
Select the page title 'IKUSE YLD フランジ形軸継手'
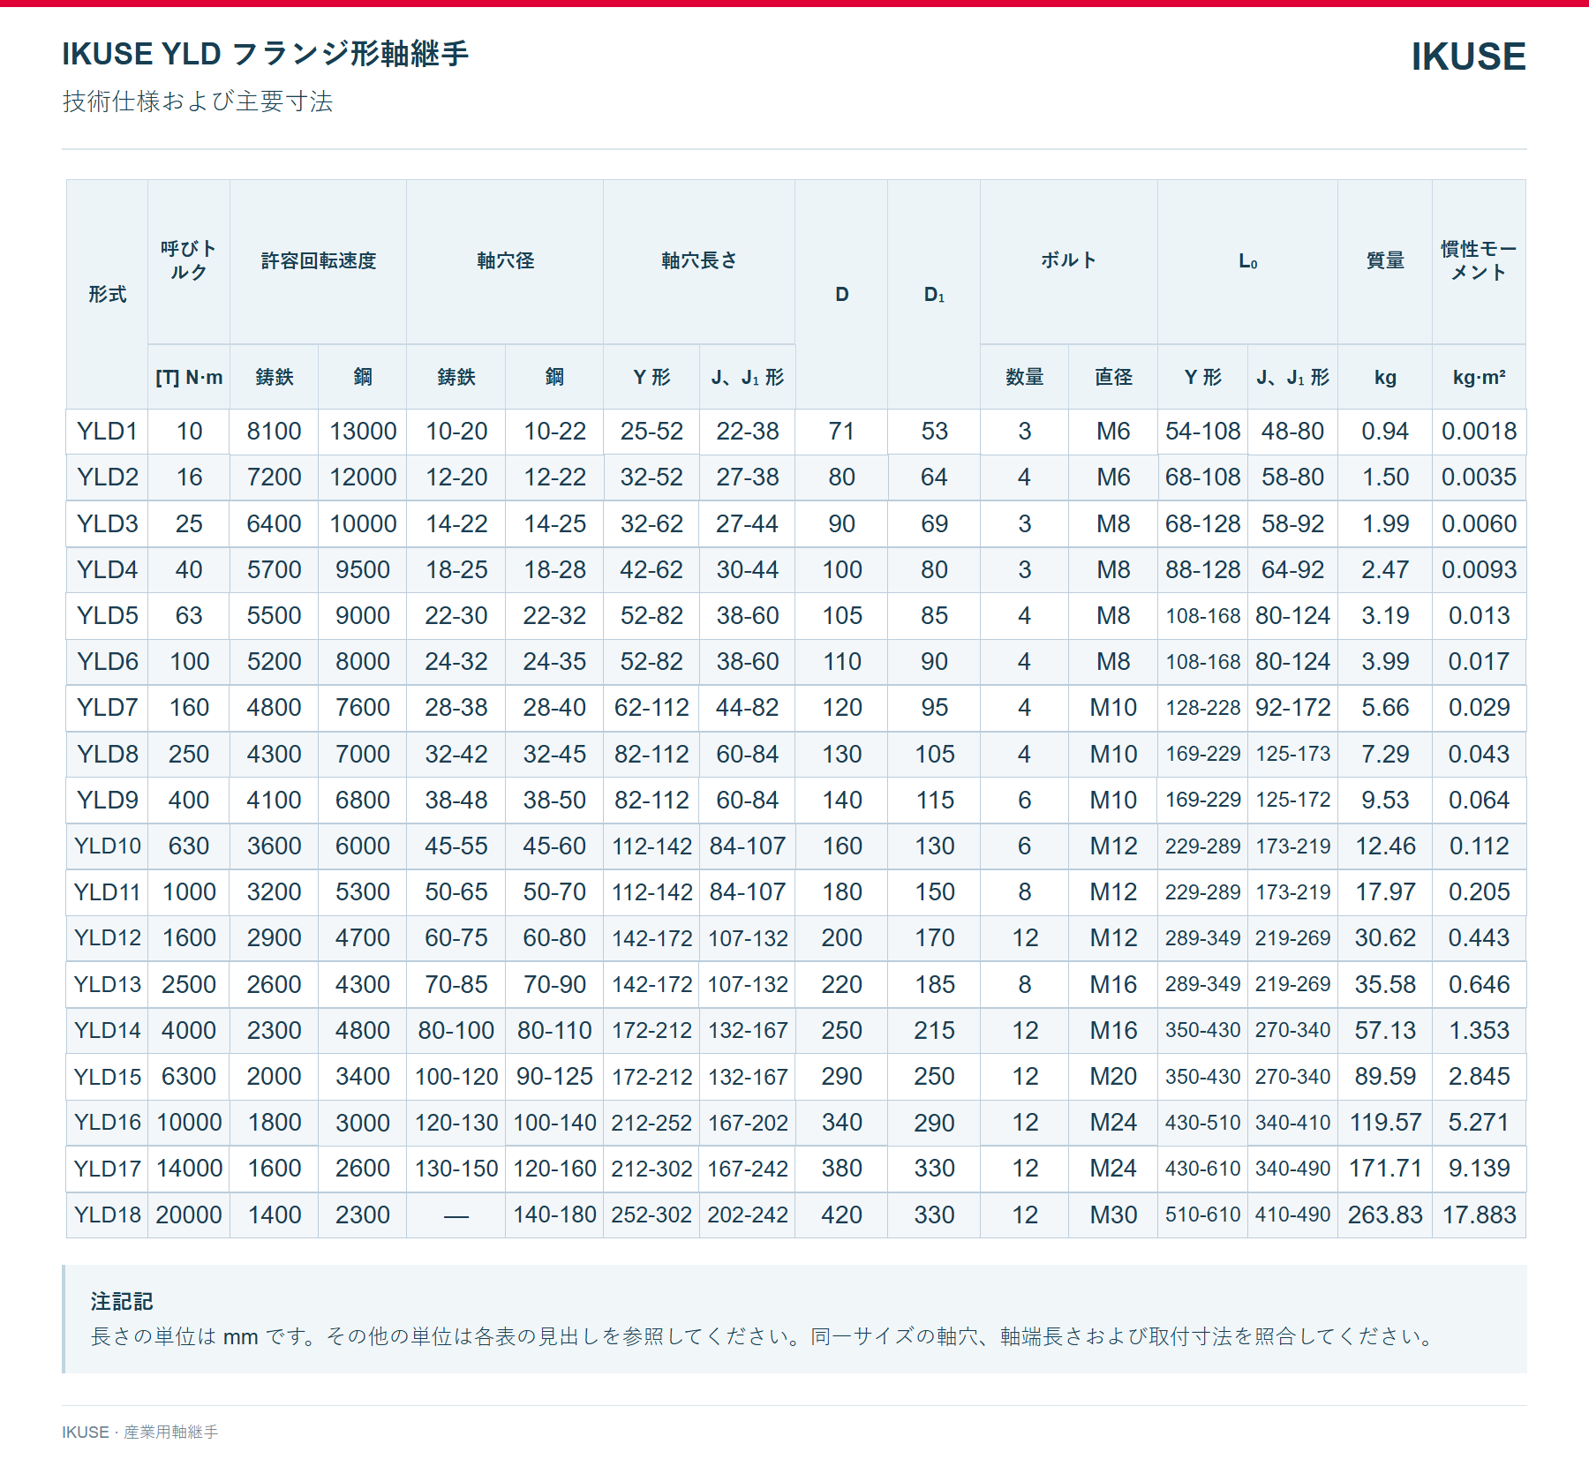coord(266,54)
